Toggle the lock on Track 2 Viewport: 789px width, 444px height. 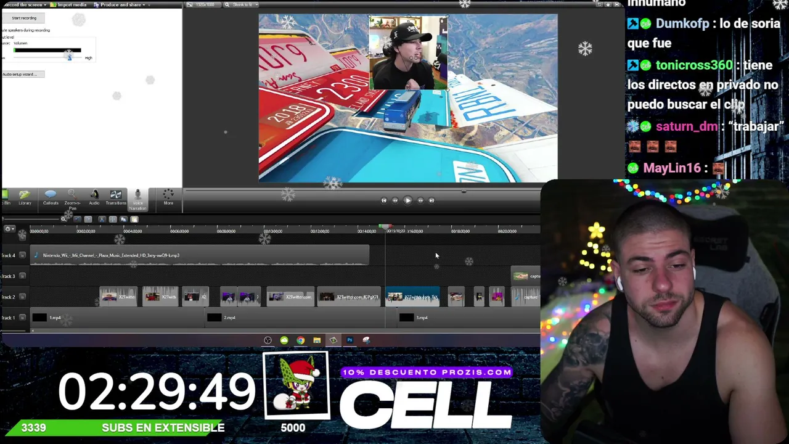[23, 297]
